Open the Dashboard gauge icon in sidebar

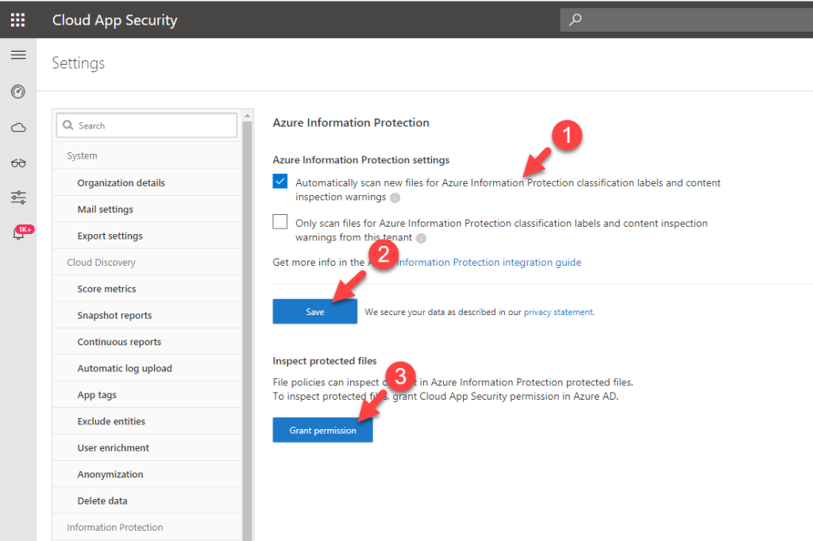(x=17, y=91)
